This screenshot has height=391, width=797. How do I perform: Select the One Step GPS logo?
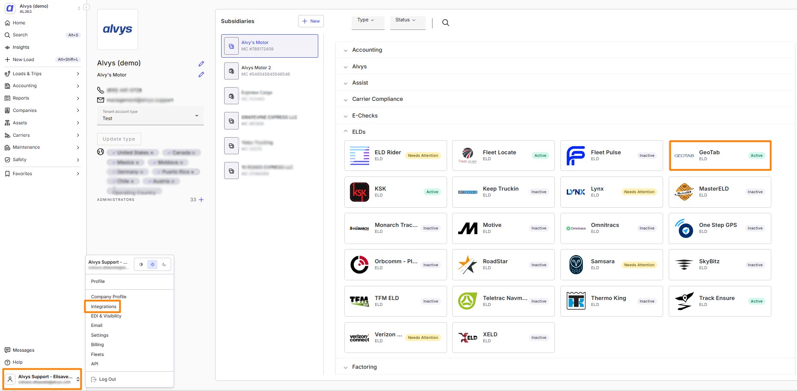click(684, 228)
